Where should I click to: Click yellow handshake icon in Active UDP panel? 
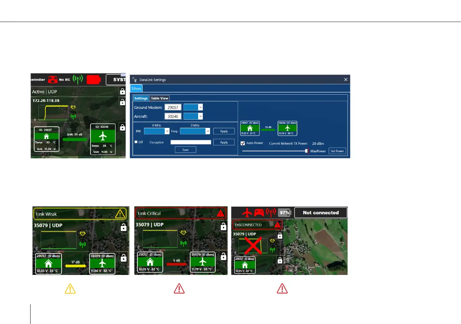[73, 107]
